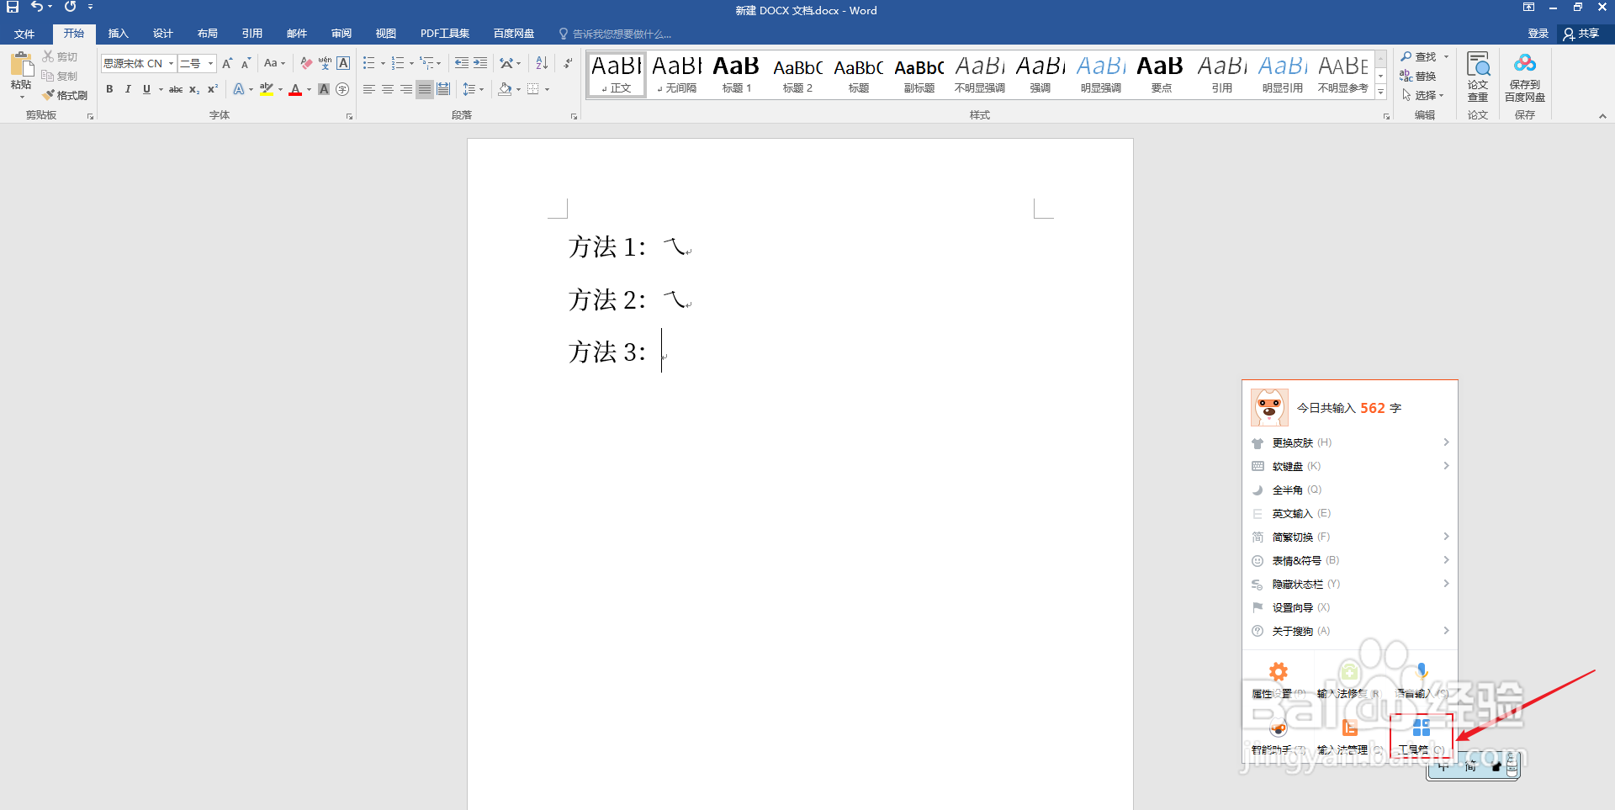Click the Distributed alignment icon
Viewport: 1615px width, 810px height.
[443, 89]
